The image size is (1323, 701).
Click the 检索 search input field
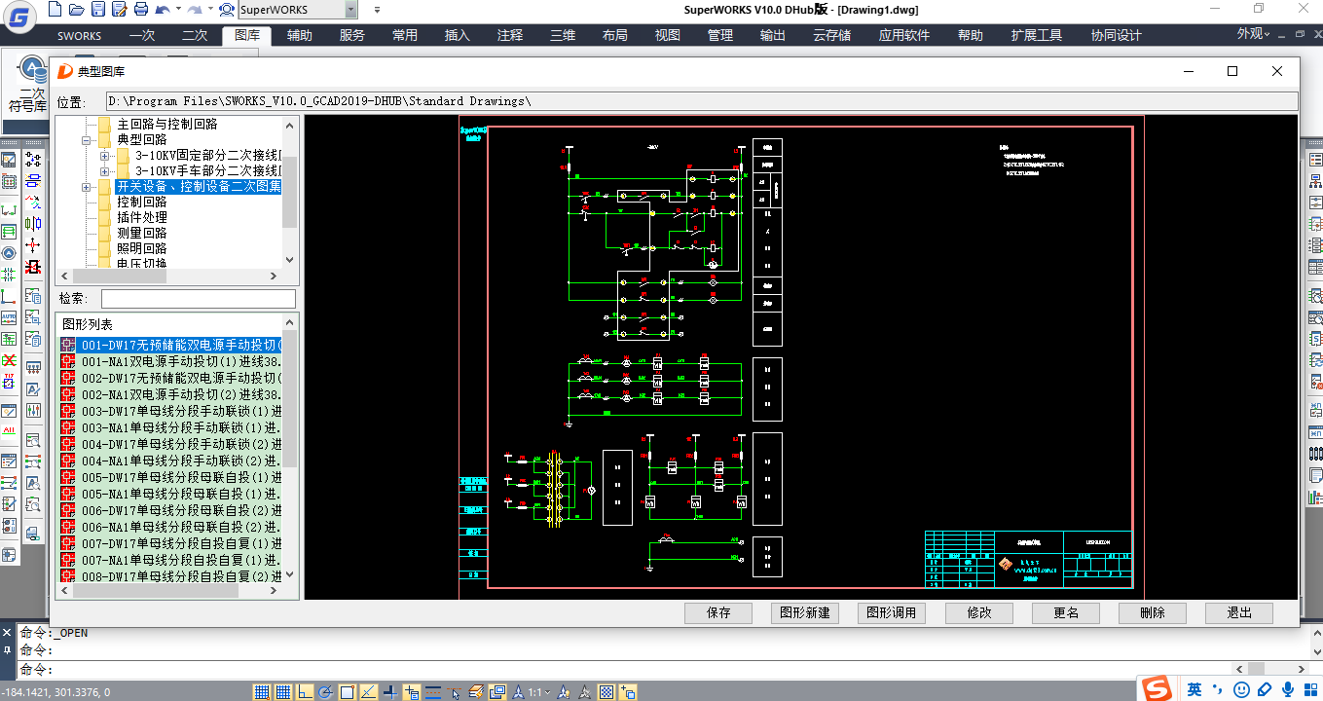point(199,299)
